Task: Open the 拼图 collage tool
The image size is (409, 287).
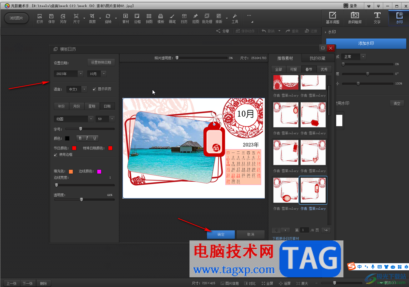Action: click(x=149, y=18)
